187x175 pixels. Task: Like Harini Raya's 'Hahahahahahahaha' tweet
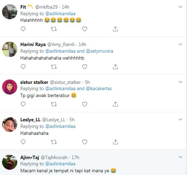tap(85, 67)
